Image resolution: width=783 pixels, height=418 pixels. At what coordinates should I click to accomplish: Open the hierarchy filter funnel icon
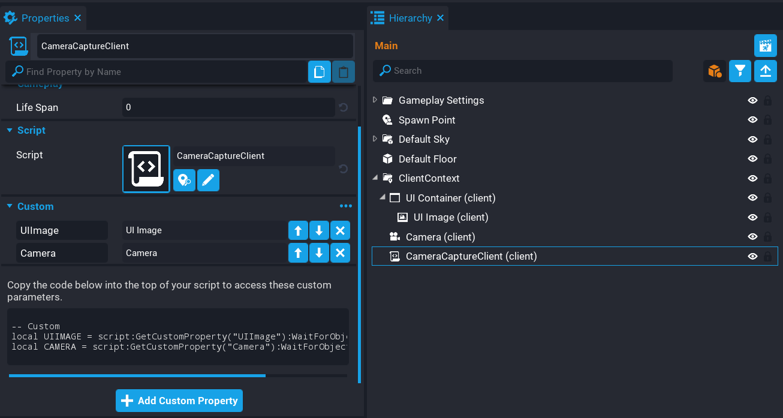(740, 71)
